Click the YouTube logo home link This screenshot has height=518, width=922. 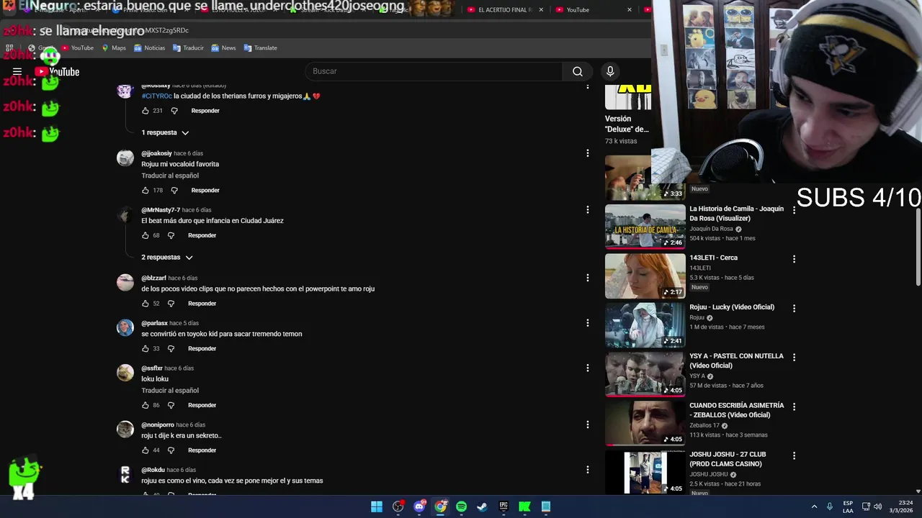click(x=57, y=72)
